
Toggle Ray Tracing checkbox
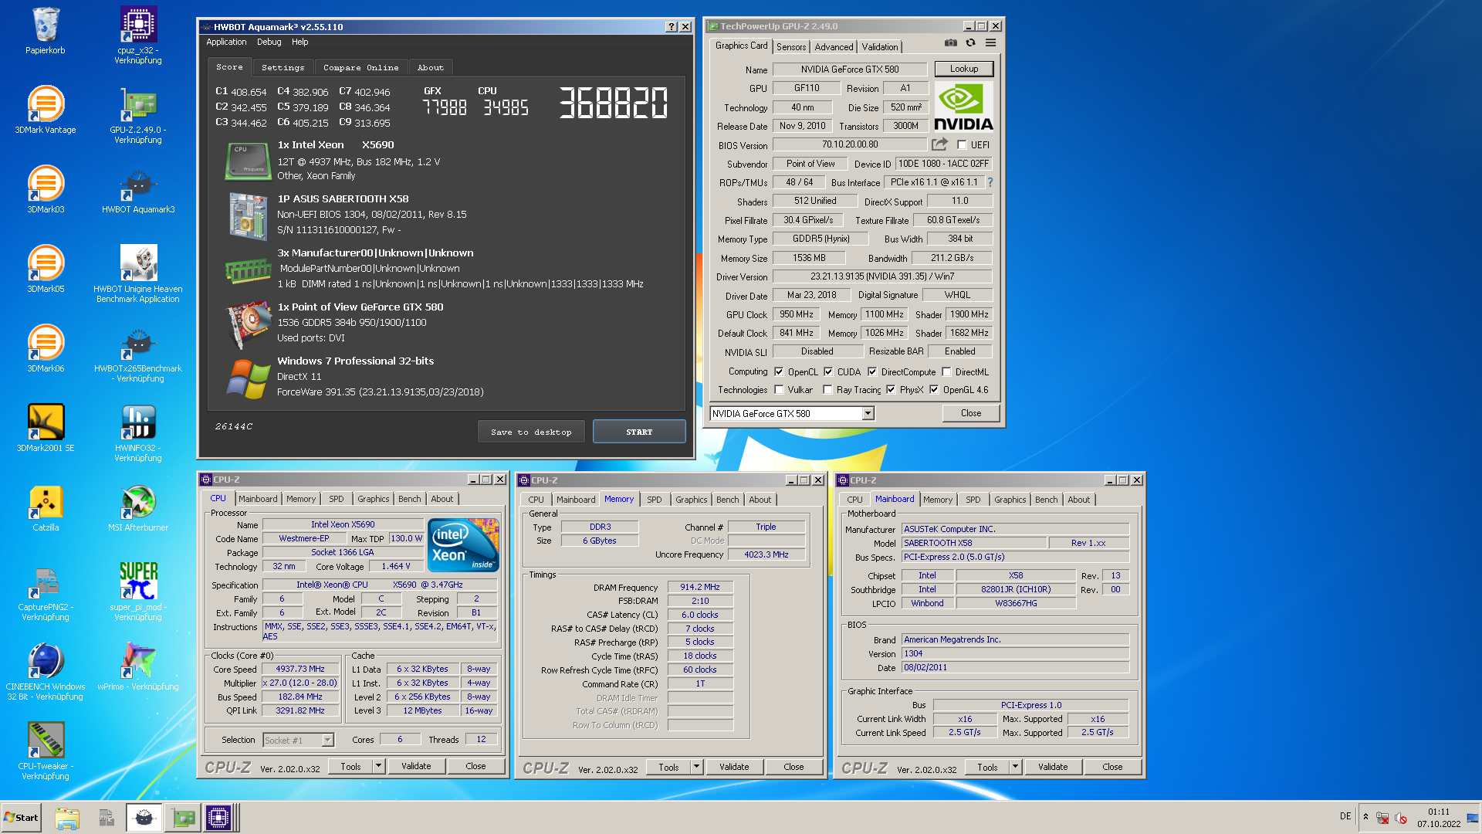click(827, 389)
